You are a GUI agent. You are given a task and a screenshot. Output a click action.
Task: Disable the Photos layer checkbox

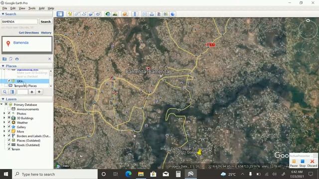click(x=9, y=113)
